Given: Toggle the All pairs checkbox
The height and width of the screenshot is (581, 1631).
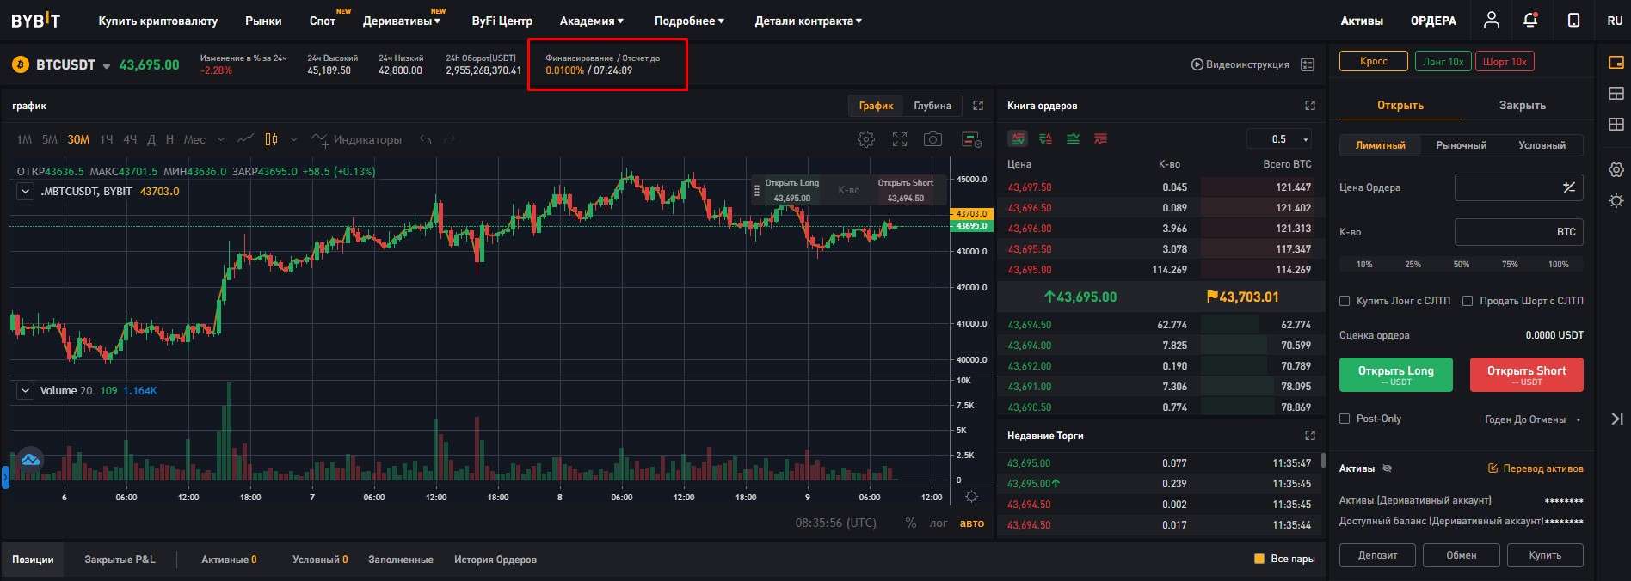Looking at the screenshot, I should click(1259, 559).
